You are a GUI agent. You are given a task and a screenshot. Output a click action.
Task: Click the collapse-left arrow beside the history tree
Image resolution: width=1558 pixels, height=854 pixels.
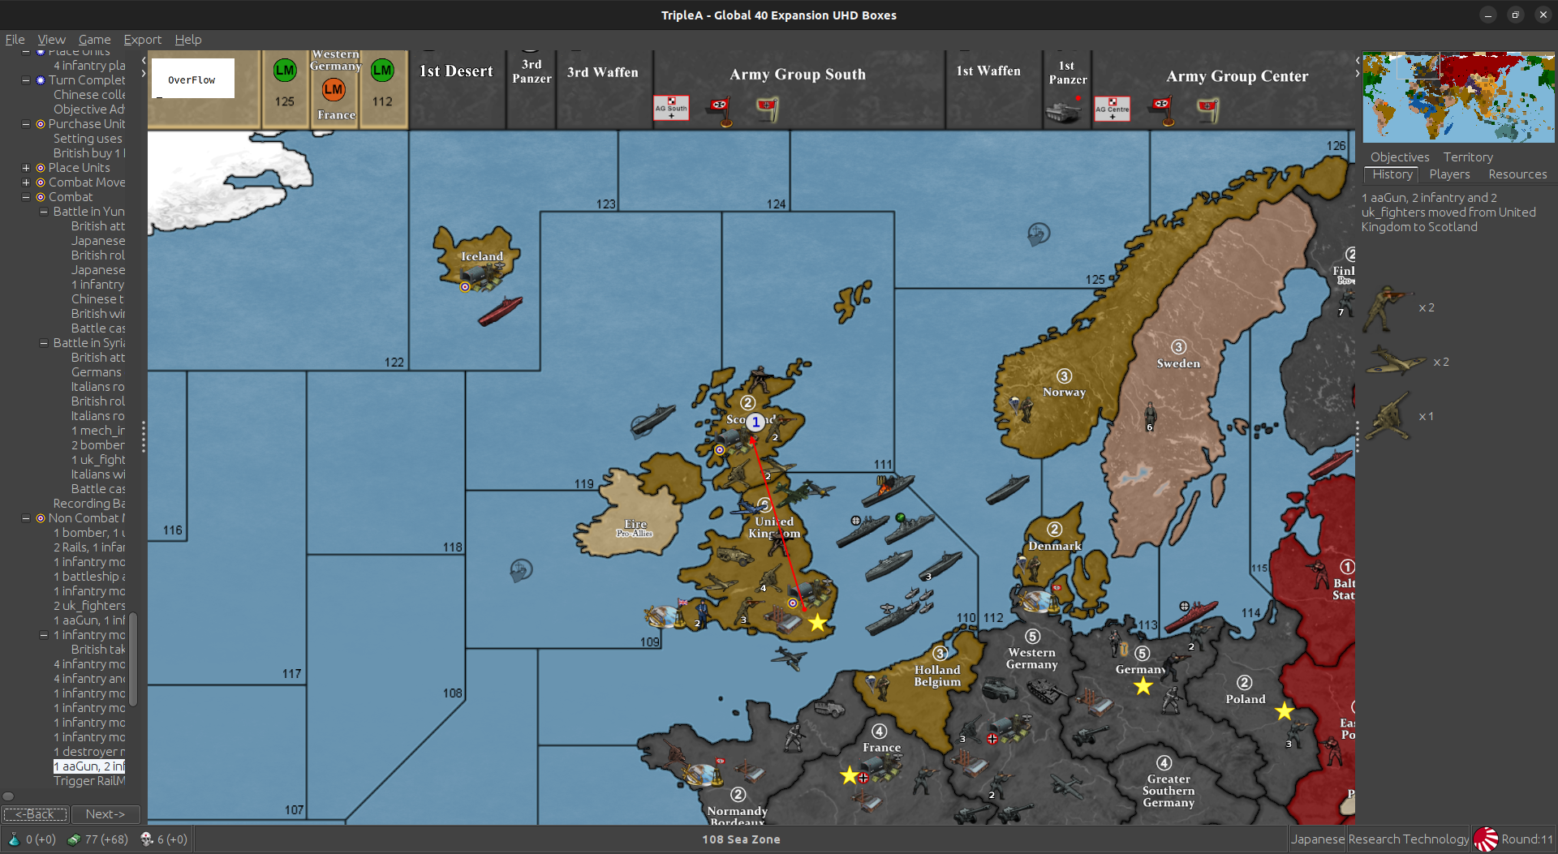(144, 60)
